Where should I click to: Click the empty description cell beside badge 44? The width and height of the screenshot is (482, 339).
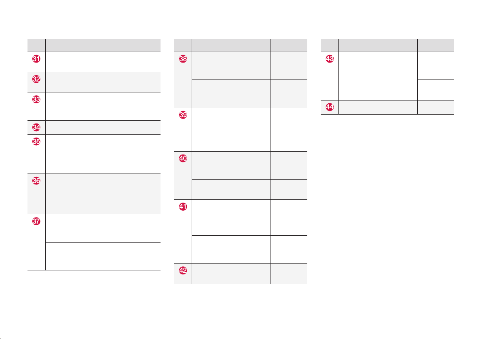click(x=378, y=107)
